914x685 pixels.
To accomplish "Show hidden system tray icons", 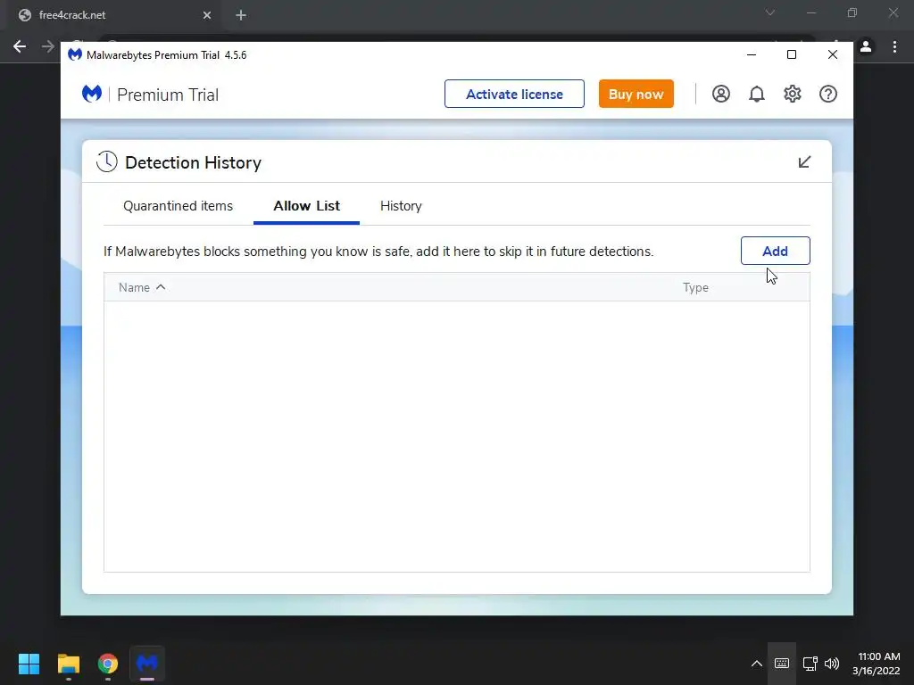I will pyautogui.click(x=757, y=664).
